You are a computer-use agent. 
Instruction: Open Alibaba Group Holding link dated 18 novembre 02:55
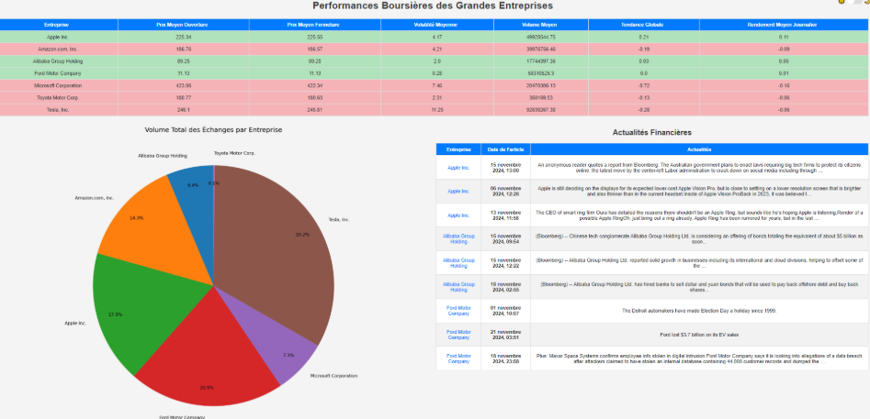[458, 287]
